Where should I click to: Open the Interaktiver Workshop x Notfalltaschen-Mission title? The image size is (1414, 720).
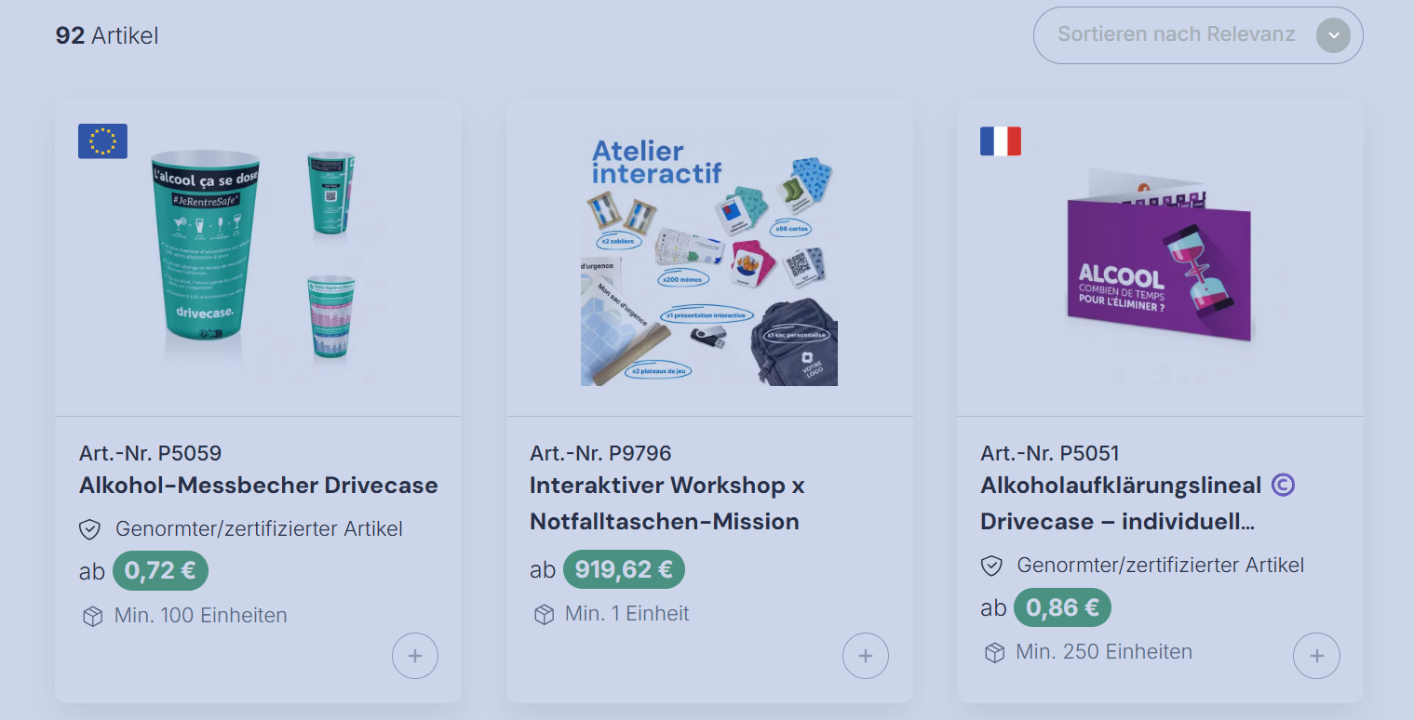[666, 503]
